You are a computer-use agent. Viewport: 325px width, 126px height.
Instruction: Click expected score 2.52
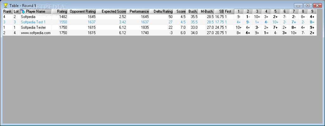[x=123, y=17]
